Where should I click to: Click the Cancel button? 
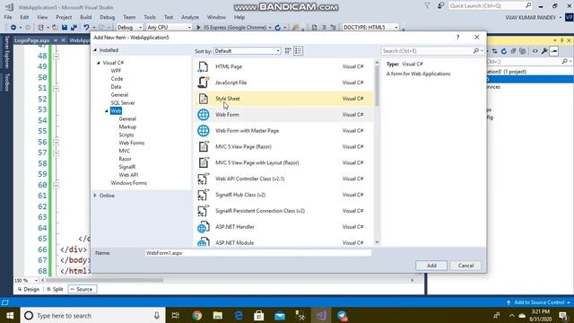click(465, 266)
